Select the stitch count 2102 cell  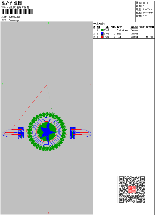[x=106, y=34]
